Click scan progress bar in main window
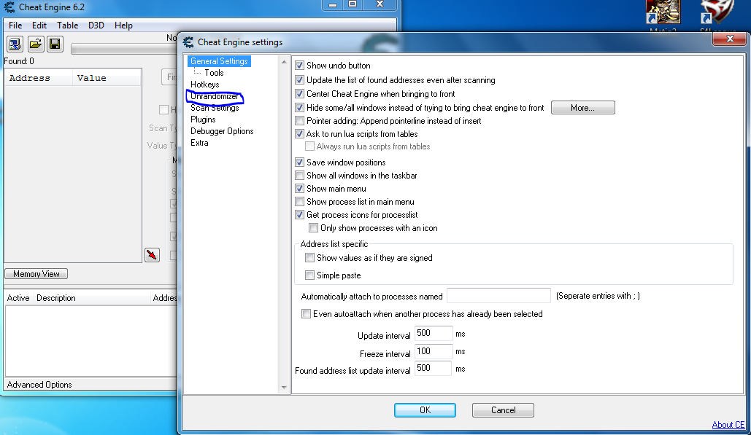Image resolution: width=751 pixels, height=435 pixels. [x=124, y=49]
